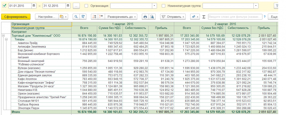The width and height of the screenshot is (286, 115).
Task: Open calendar picker for start date 01.01.2015
Action: [34, 6]
